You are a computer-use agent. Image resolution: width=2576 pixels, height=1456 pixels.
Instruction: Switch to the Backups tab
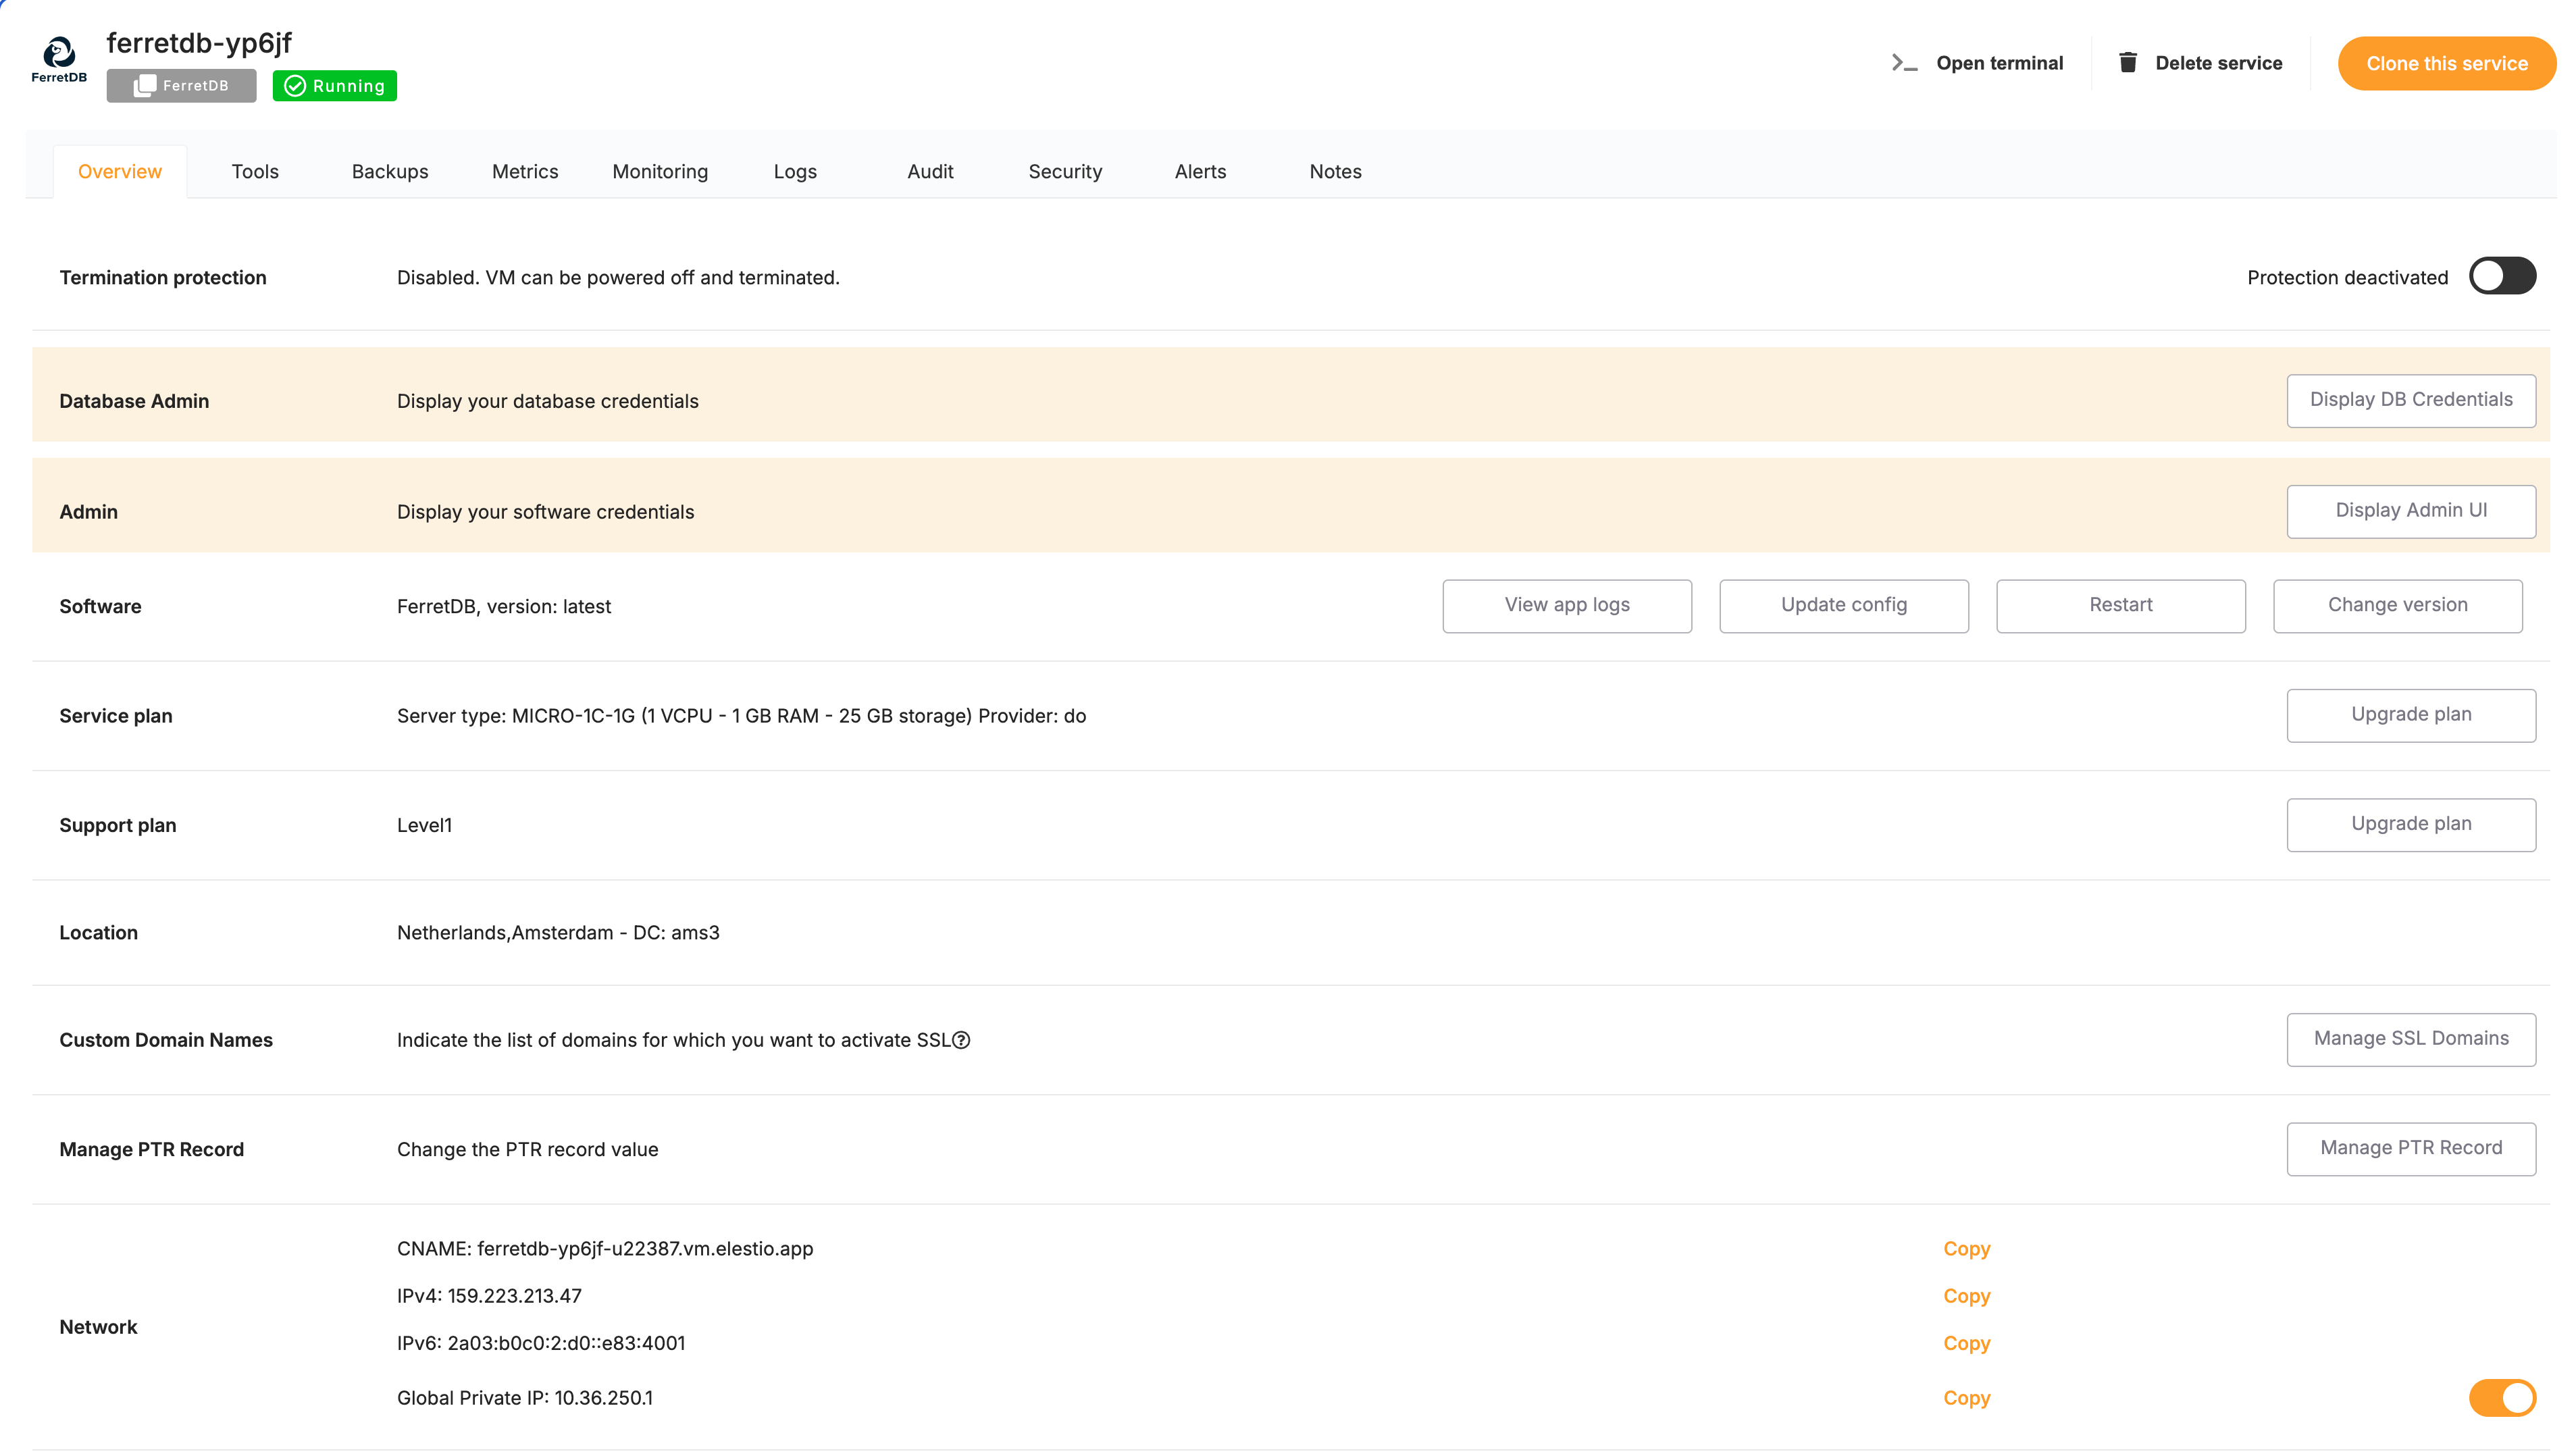(x=390, y=171)
